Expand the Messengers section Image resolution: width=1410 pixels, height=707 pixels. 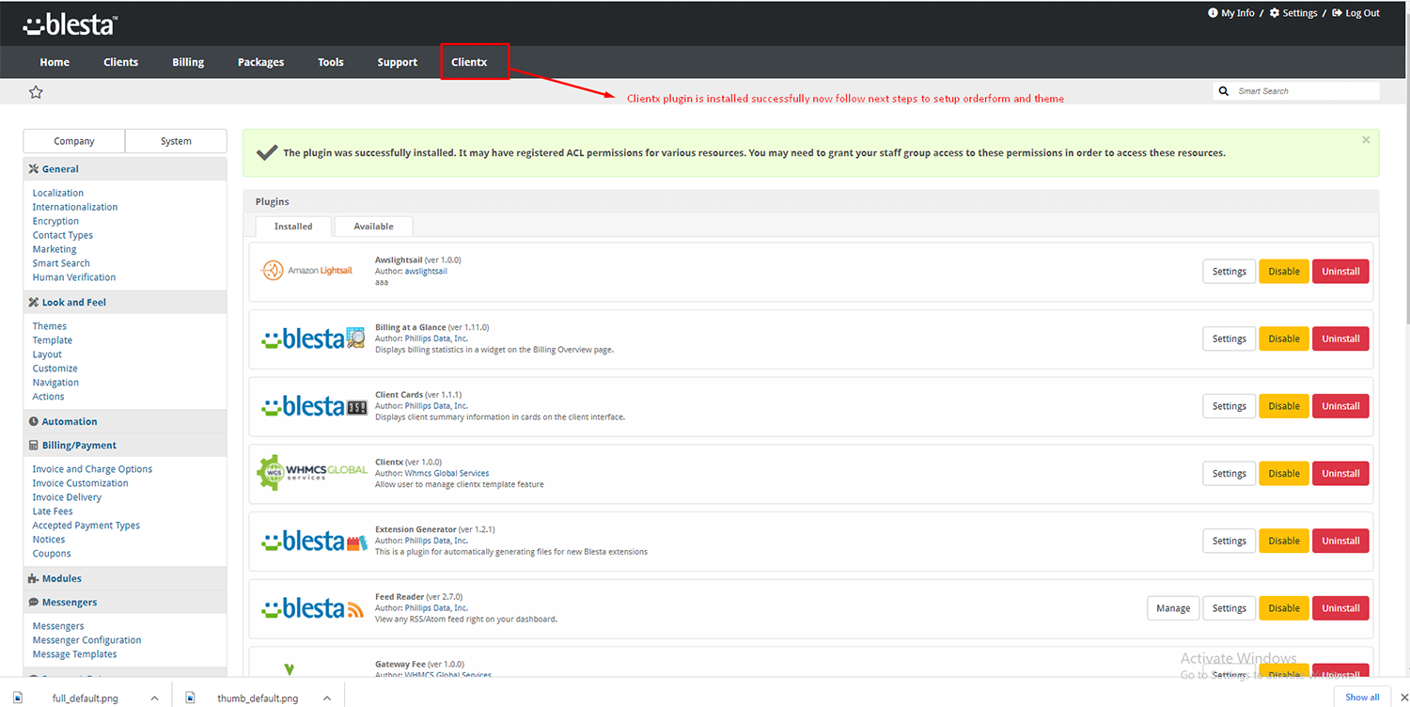[125, 603]
